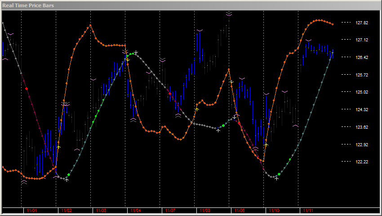
Task: Click the red diamond marker in the 11/09 session
Action: (239, 123)
